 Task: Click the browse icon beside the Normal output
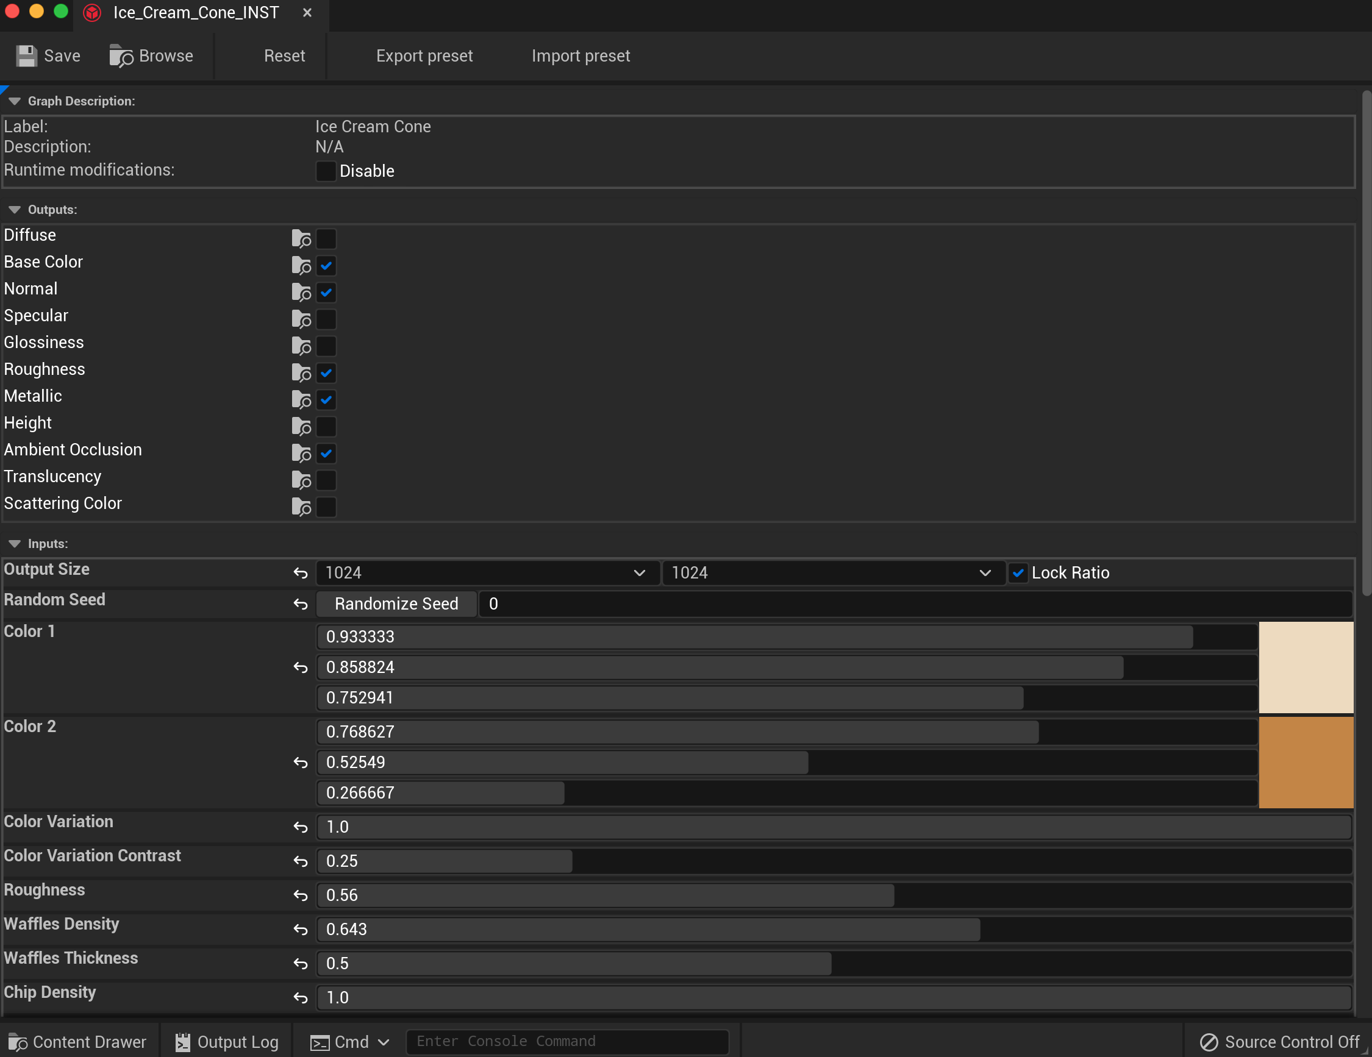coord(301,292)
